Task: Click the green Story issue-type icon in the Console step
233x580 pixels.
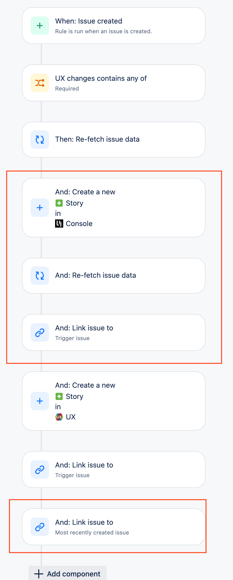Action: (59, 203)
